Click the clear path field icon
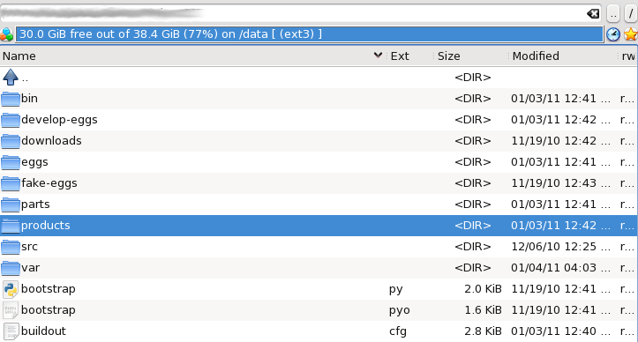638x342 pixels. [593, 14]
